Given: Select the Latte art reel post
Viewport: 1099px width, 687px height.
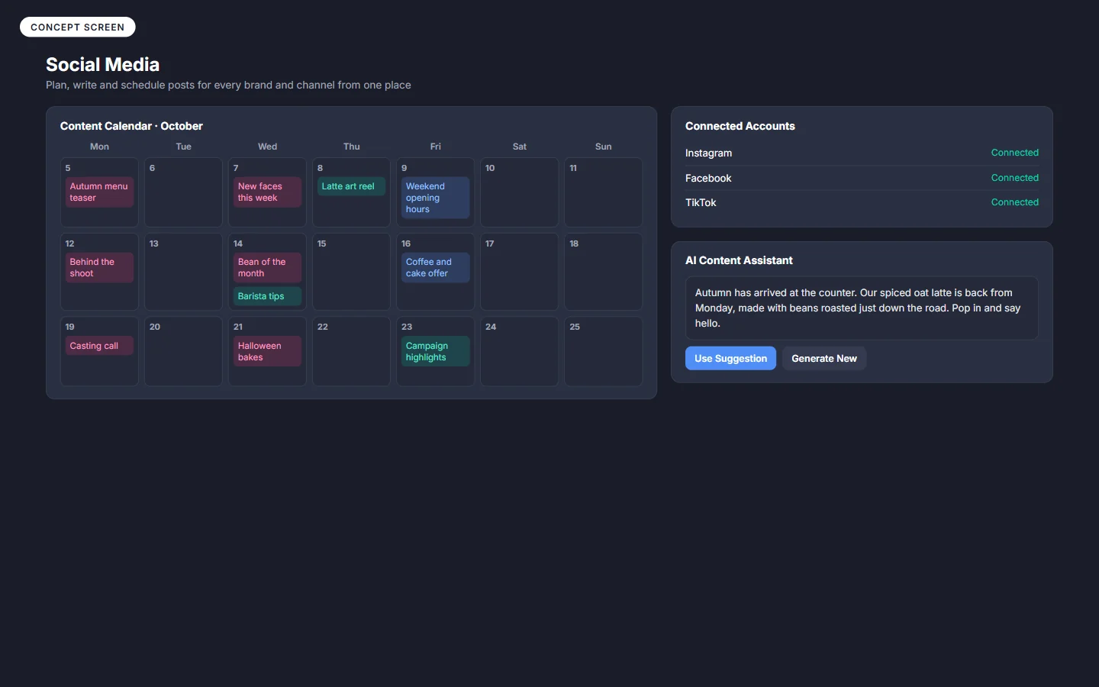Looking at the screenshot, I should point(351,186).
